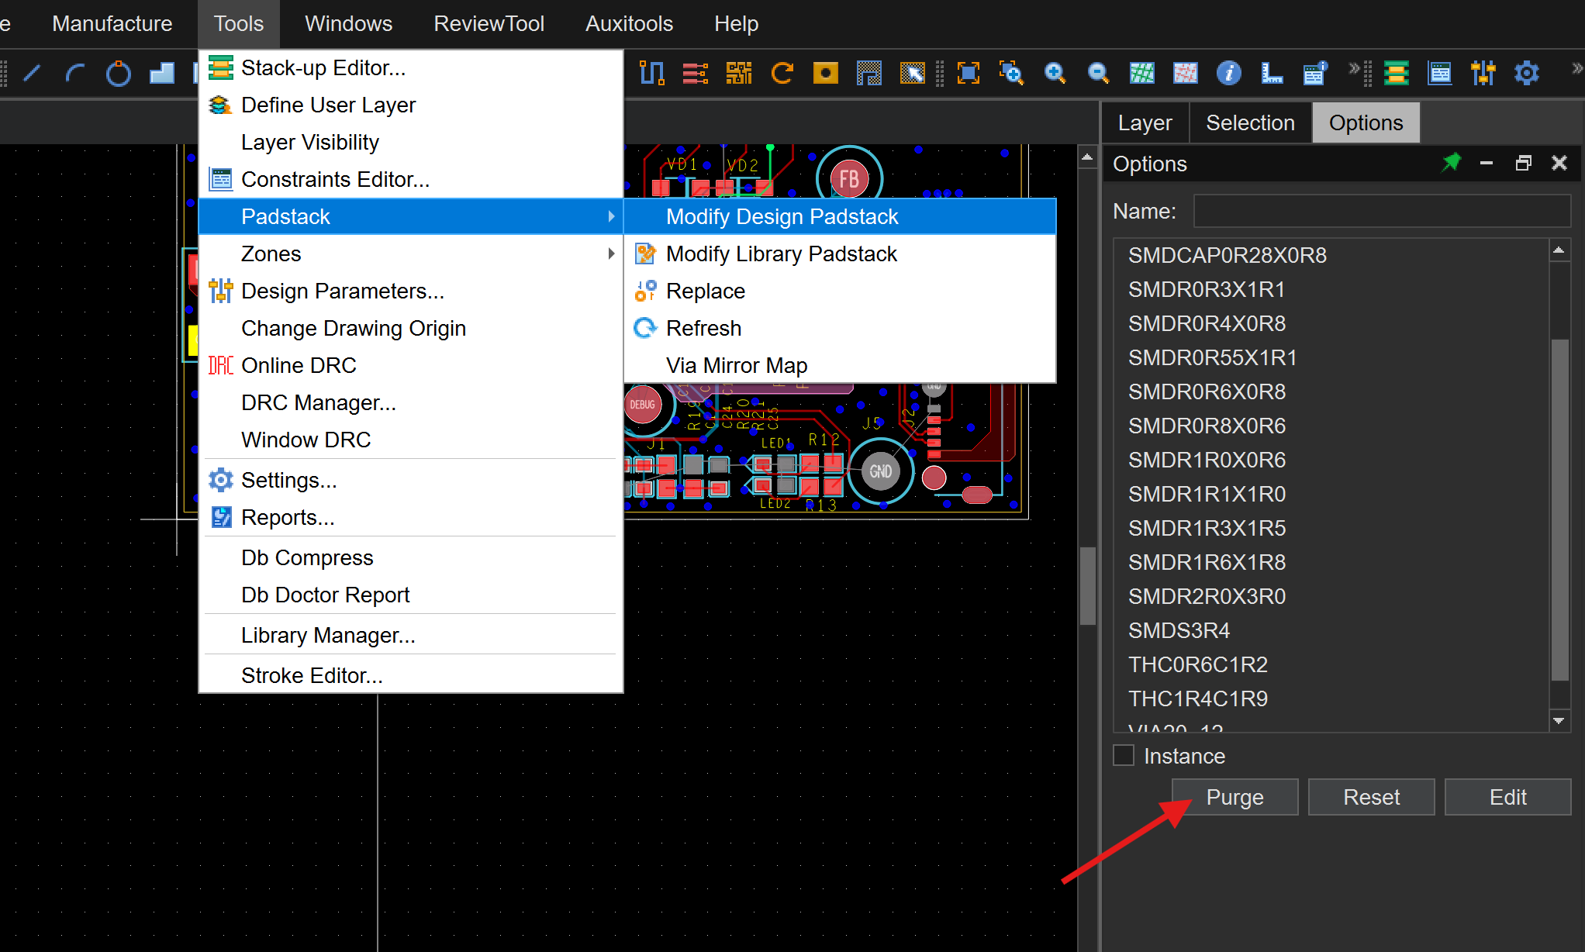Viewport: 1585px width, 952px height.
Task: Click the Name input field
Action: (1381, 211)
